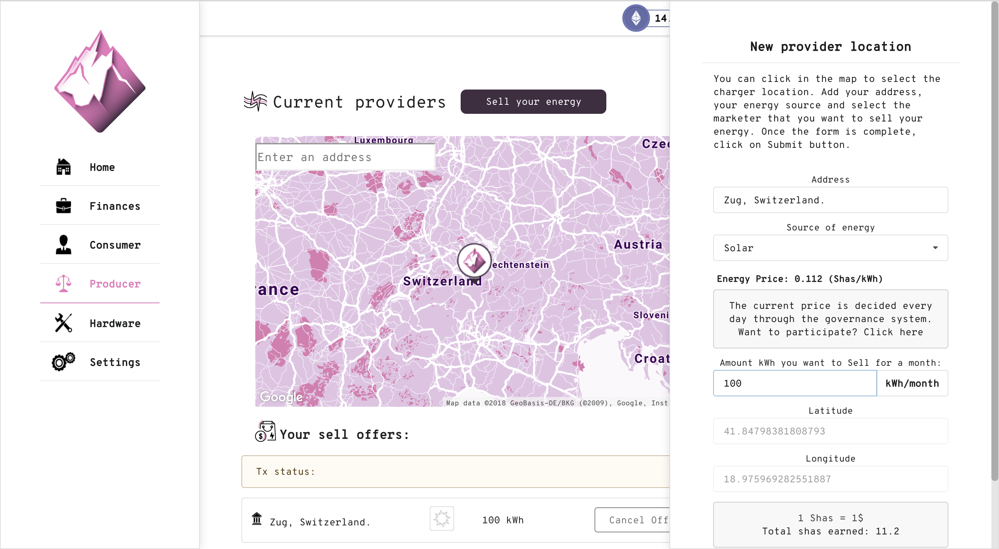Click the Latitude field
Viewport: 999px width, 549px height.
(830, 431)
